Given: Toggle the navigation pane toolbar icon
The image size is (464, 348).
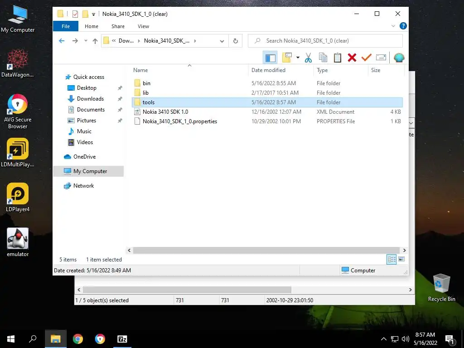Looking at the screenshot, I should 270,58.
